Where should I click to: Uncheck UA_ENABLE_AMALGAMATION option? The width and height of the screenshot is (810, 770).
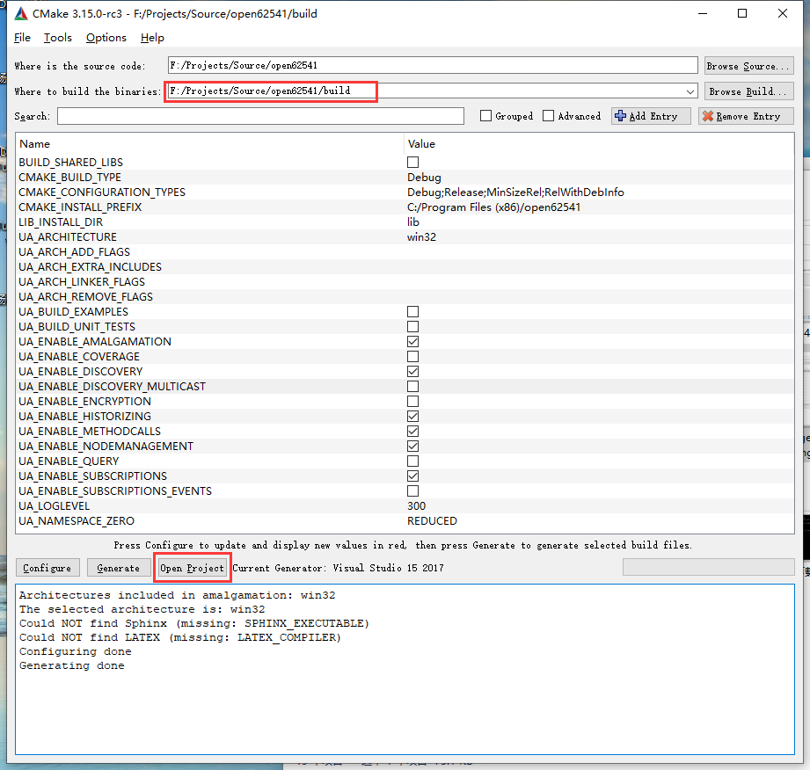[x=412, y=341]
